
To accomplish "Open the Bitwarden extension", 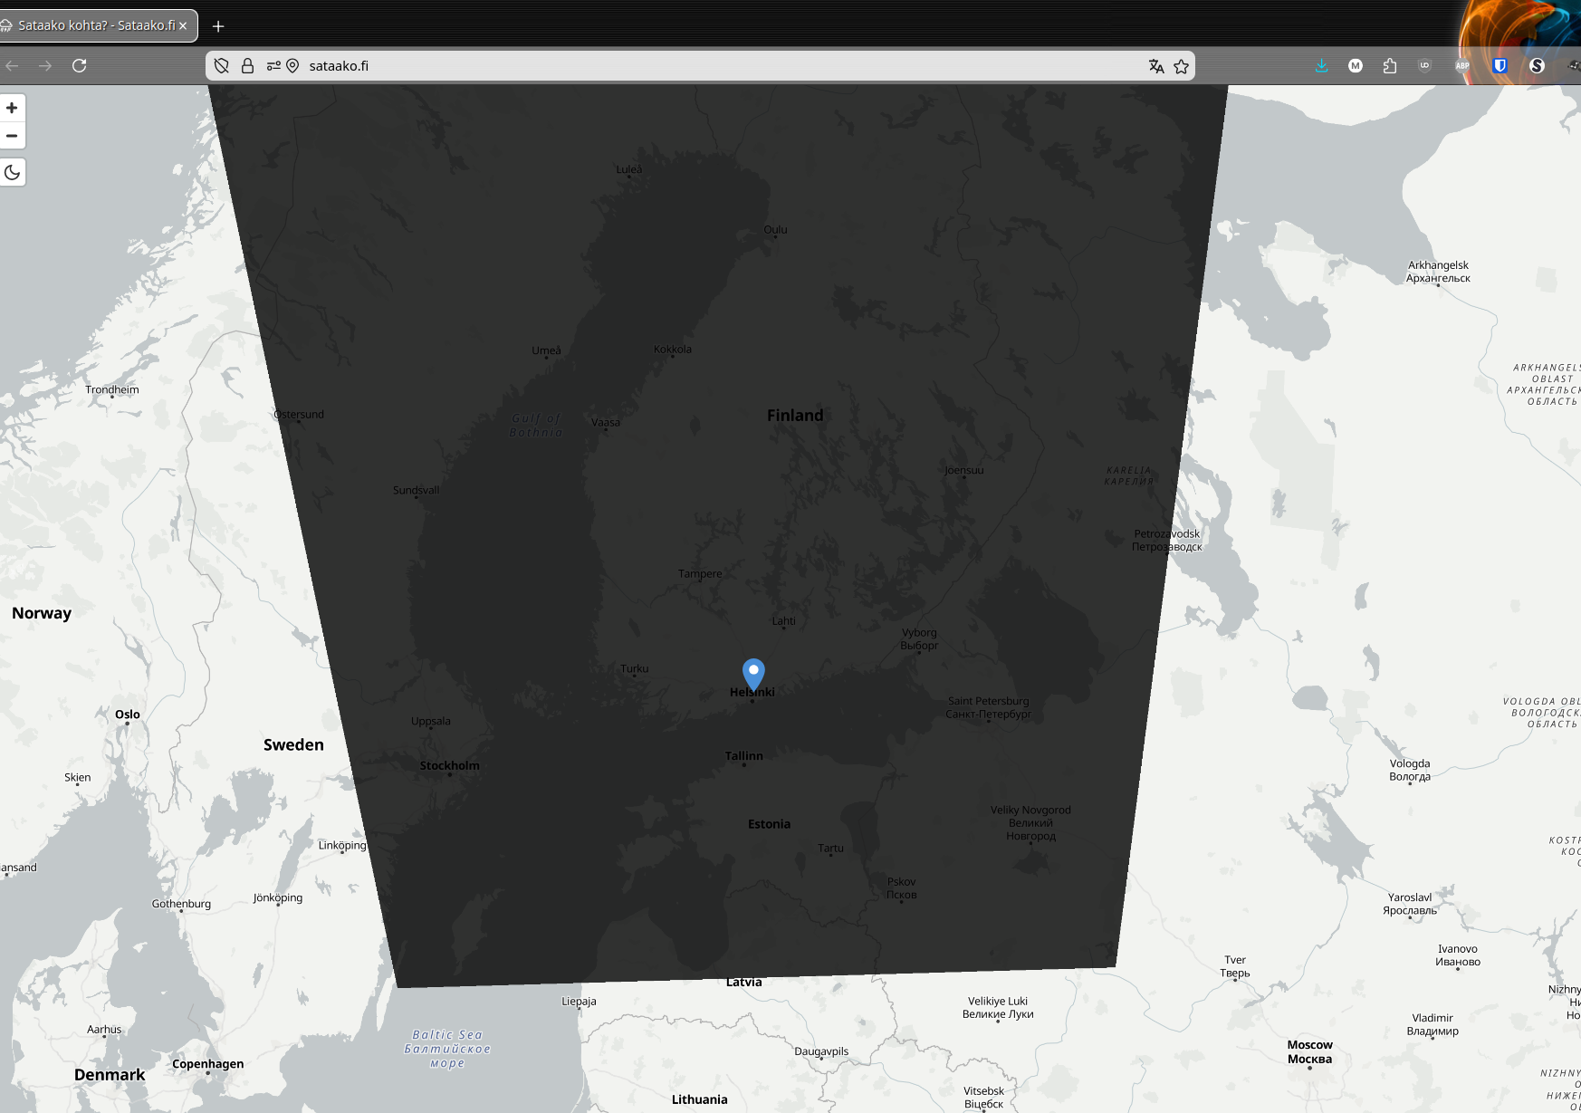I will click(1500, 65).
